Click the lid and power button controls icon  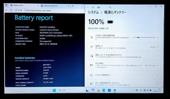tap(91, 84)
